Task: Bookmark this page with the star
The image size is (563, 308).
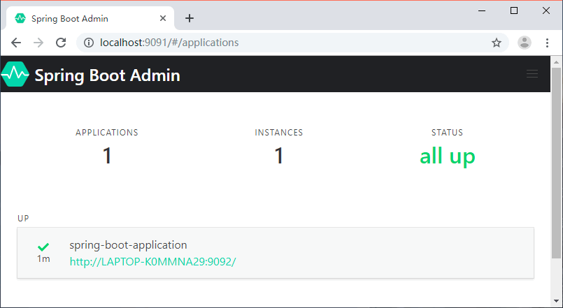Action: click(x=497, y=43)
